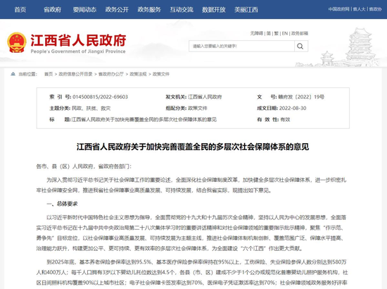Image resolution: width=387 pixels, height=289 pixels.
Task: Click the home icon beside 当前位置
Action: (x=13, y=74)
